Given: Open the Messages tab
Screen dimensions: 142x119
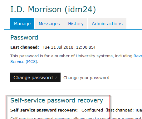Looking at the screenshot, I should (x=49, y=23).
